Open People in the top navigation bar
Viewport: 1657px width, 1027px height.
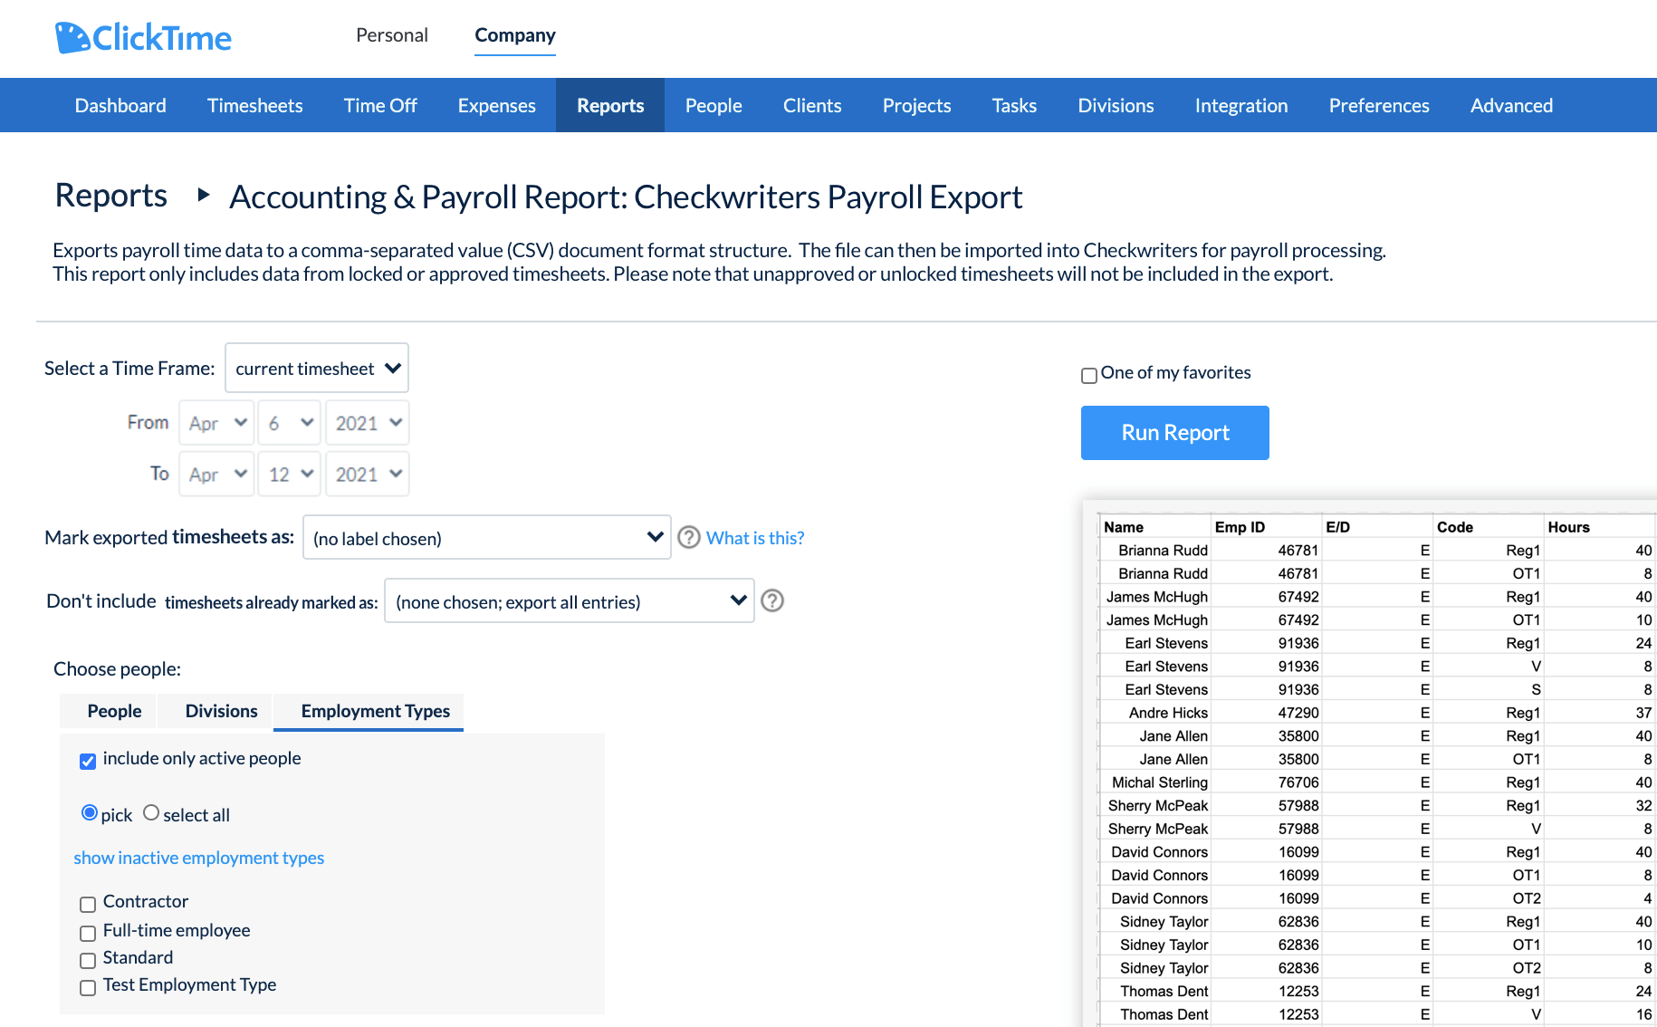tap(714, 105)
